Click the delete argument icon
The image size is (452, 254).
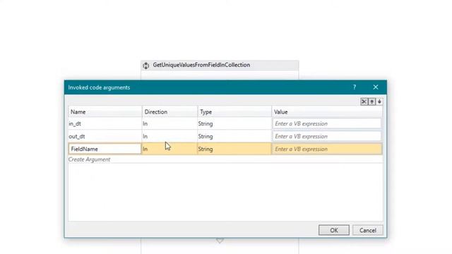pos(364,102)
